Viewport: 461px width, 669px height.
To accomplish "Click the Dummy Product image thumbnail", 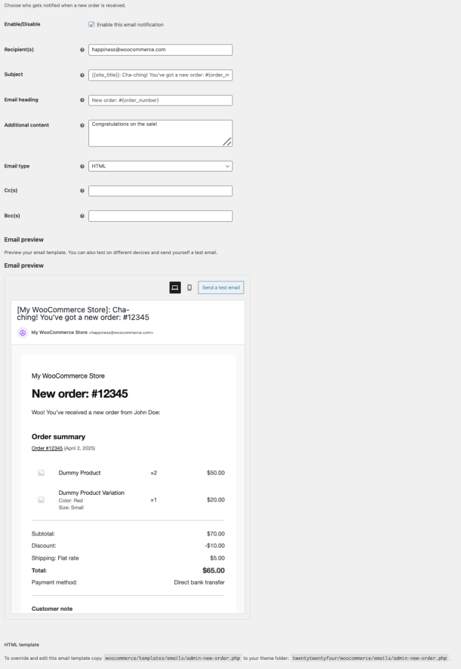I will click(x=41, y=473).
